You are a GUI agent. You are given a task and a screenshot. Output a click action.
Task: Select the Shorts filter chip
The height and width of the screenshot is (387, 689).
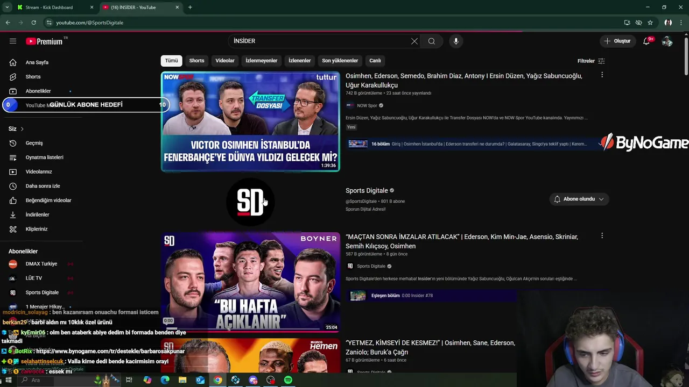click(x=196, y=61)
